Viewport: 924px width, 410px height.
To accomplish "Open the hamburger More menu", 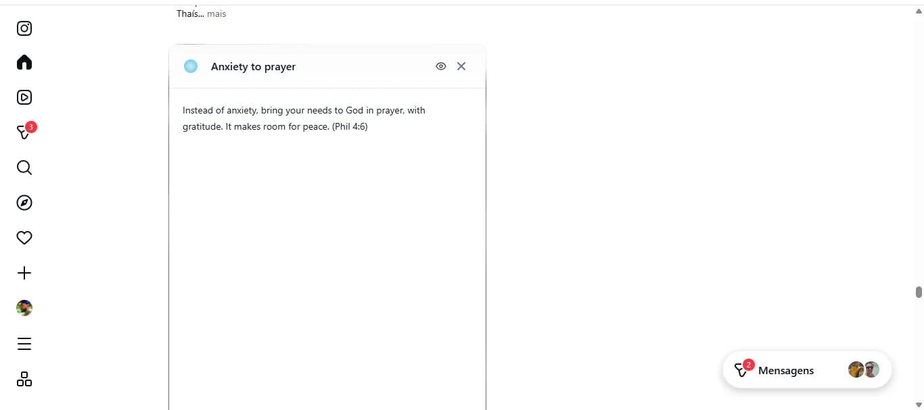I will 24,344.
